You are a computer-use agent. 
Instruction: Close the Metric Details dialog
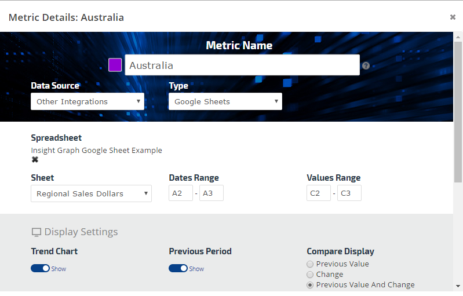point(453,17)
